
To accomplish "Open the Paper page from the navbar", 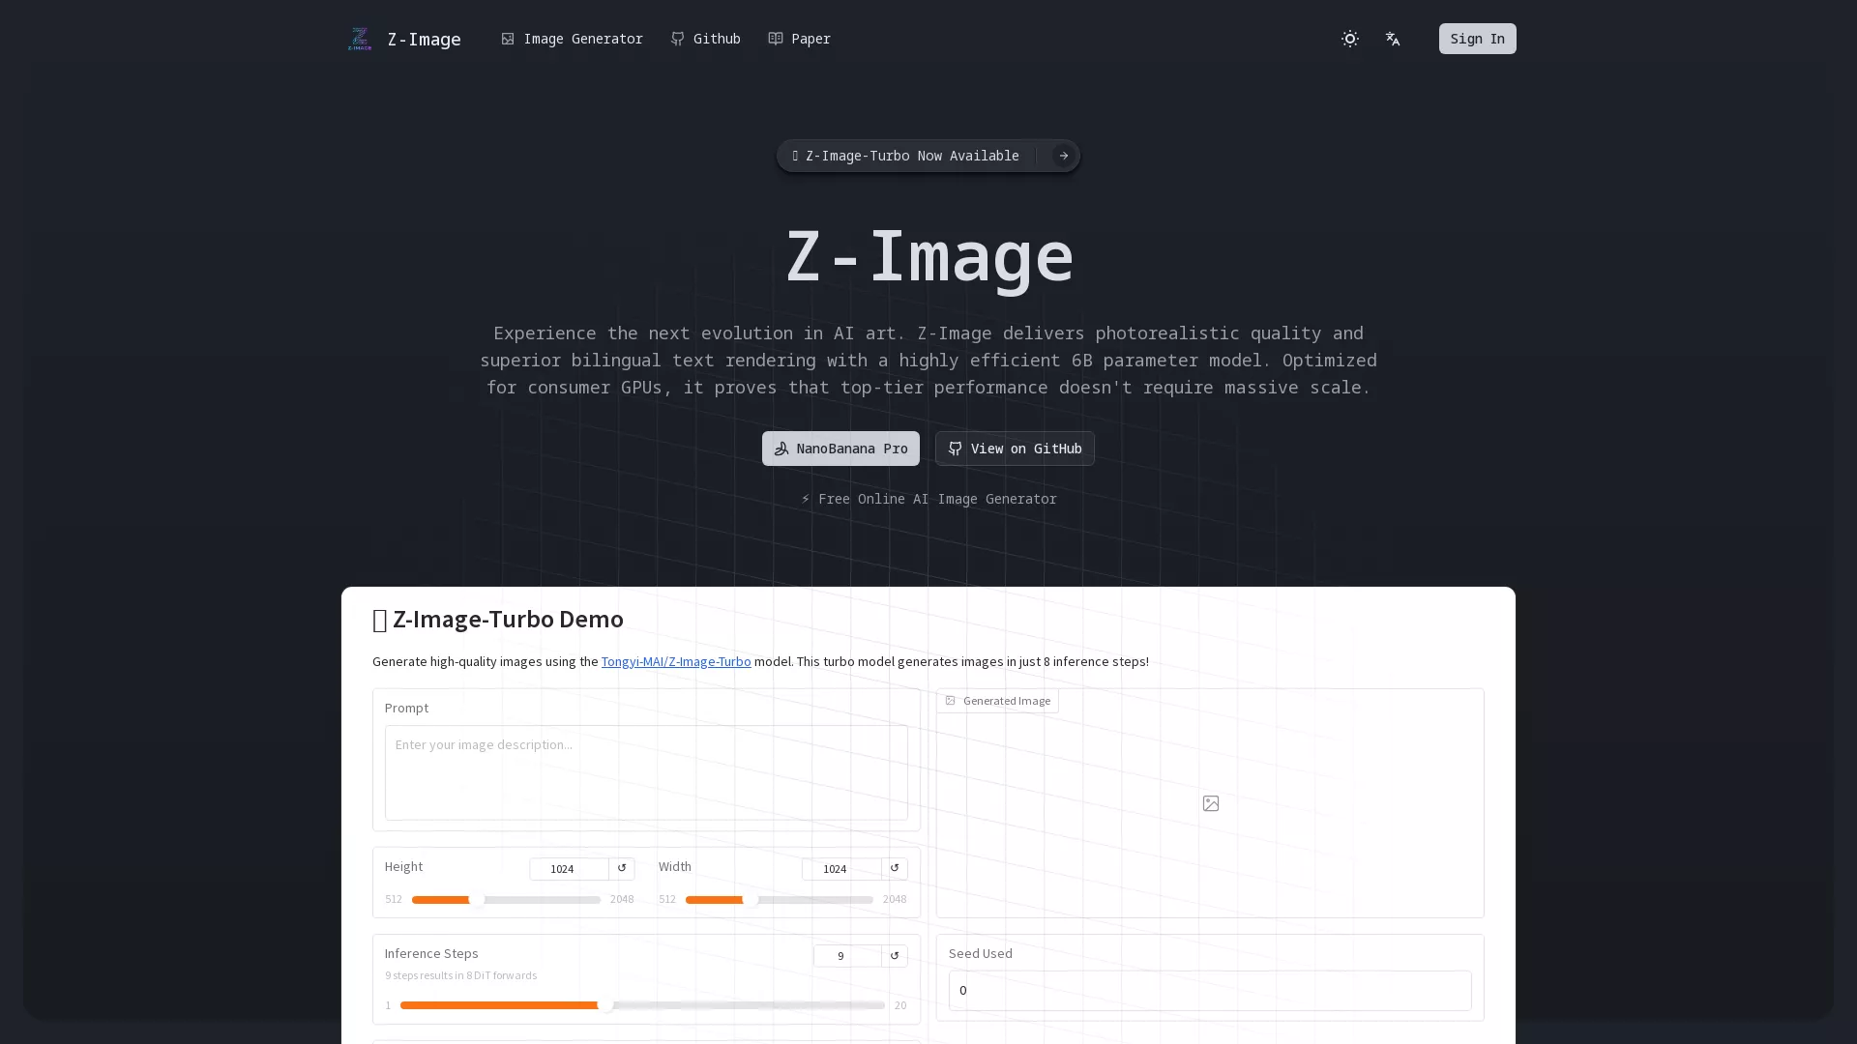I will (809, 39).
